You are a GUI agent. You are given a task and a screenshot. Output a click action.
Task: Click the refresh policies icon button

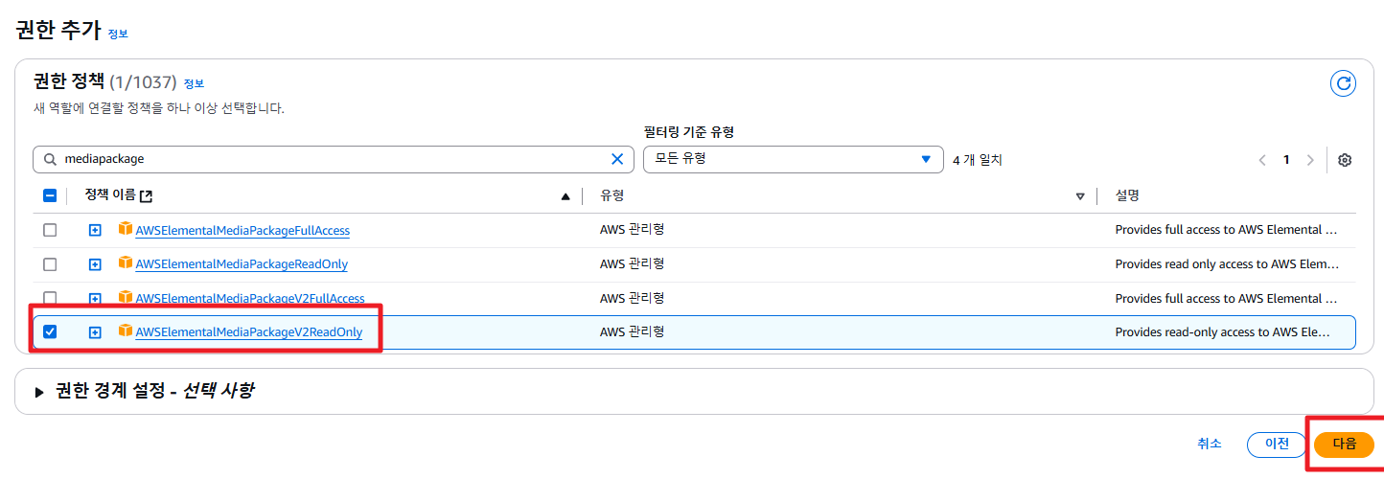(1344, 83)
